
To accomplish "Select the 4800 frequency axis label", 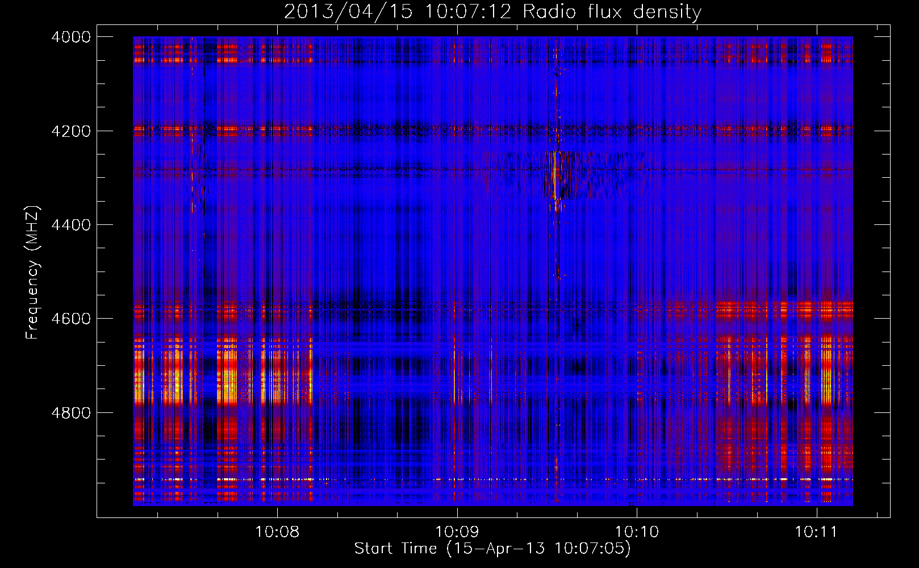I will 71,412.
